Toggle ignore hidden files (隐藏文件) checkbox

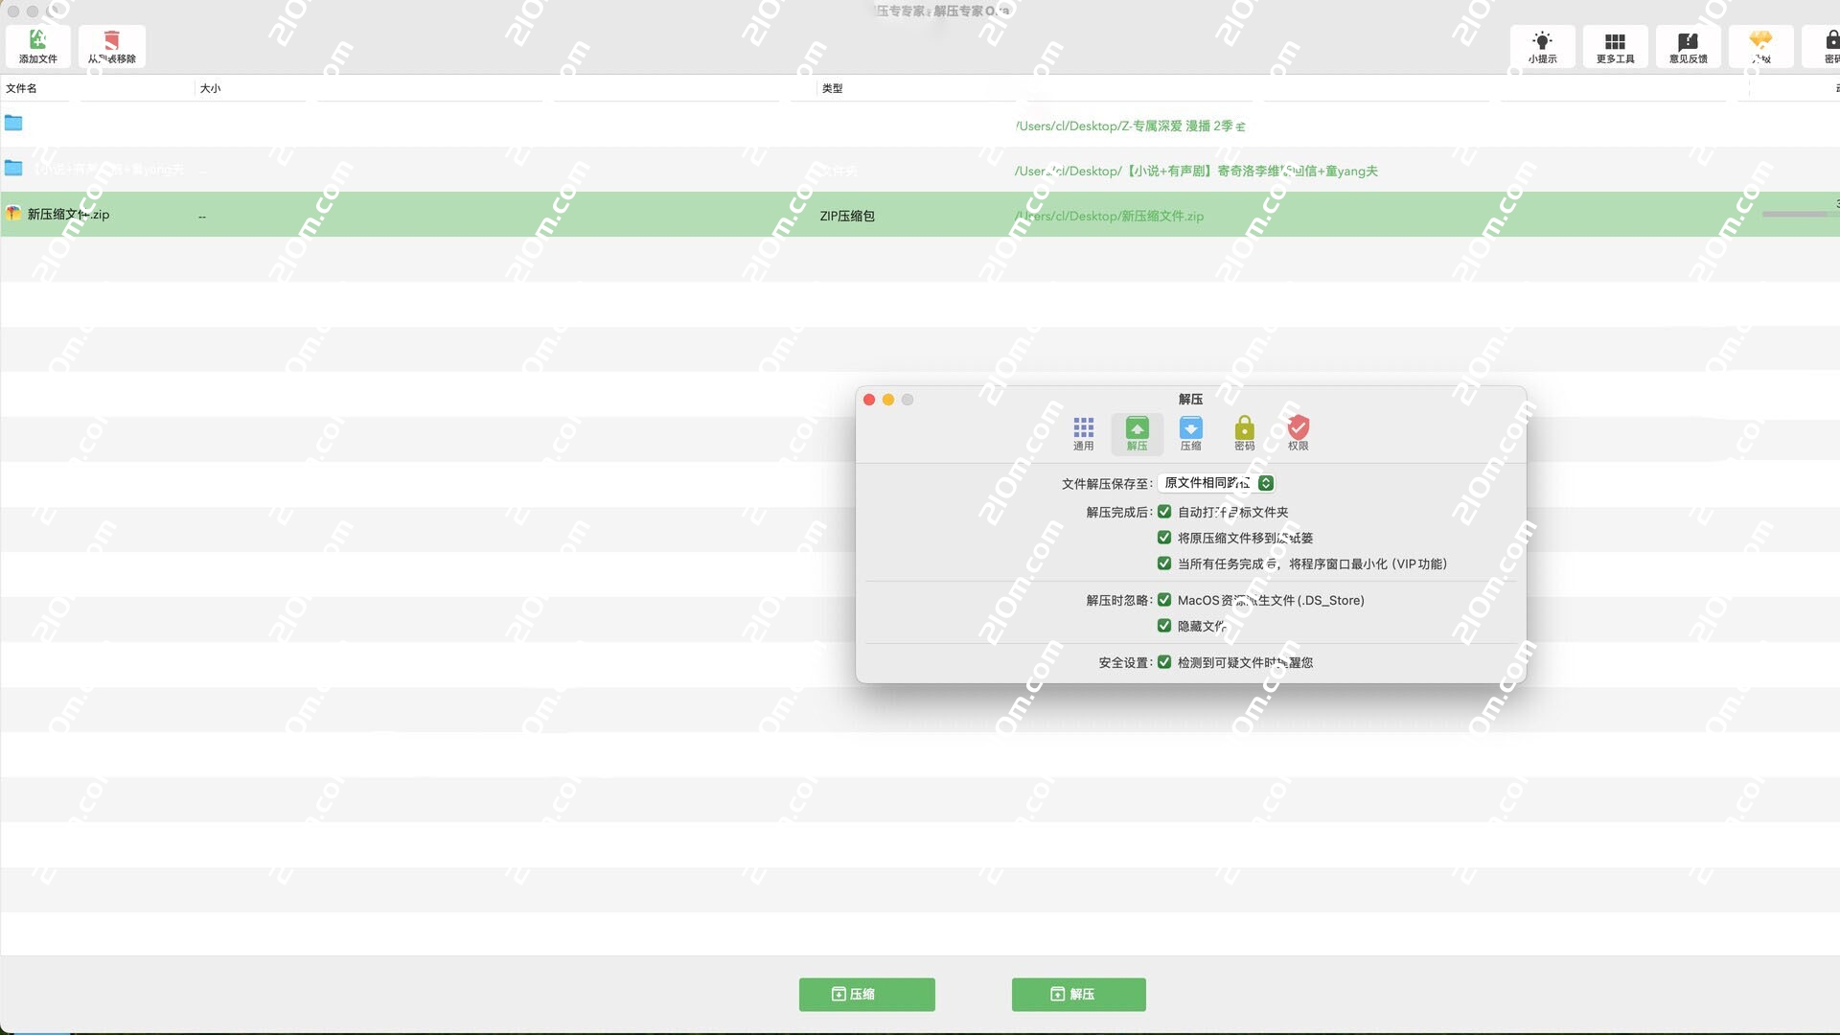pyautogui.click(x=1164, y=626)
